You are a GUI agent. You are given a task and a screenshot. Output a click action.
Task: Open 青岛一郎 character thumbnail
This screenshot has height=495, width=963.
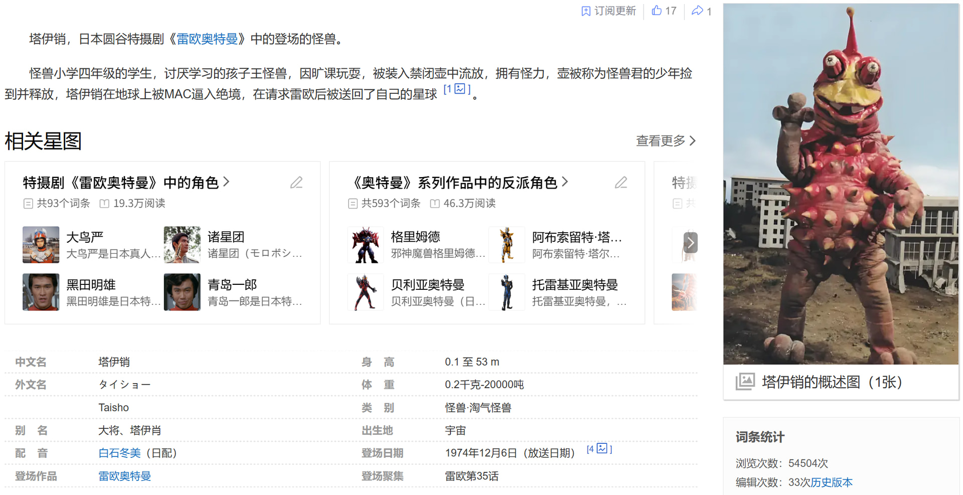182,292
